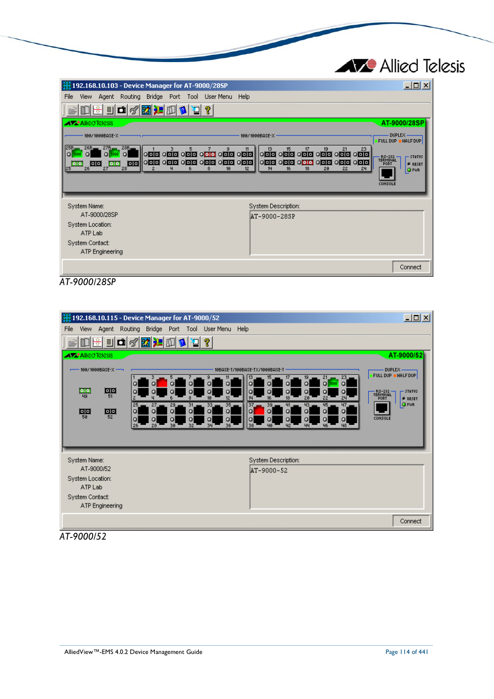The image size is (494, 699).
Task: Open Routing menu in AT-9000/28SP window
Action: (130, 97)
